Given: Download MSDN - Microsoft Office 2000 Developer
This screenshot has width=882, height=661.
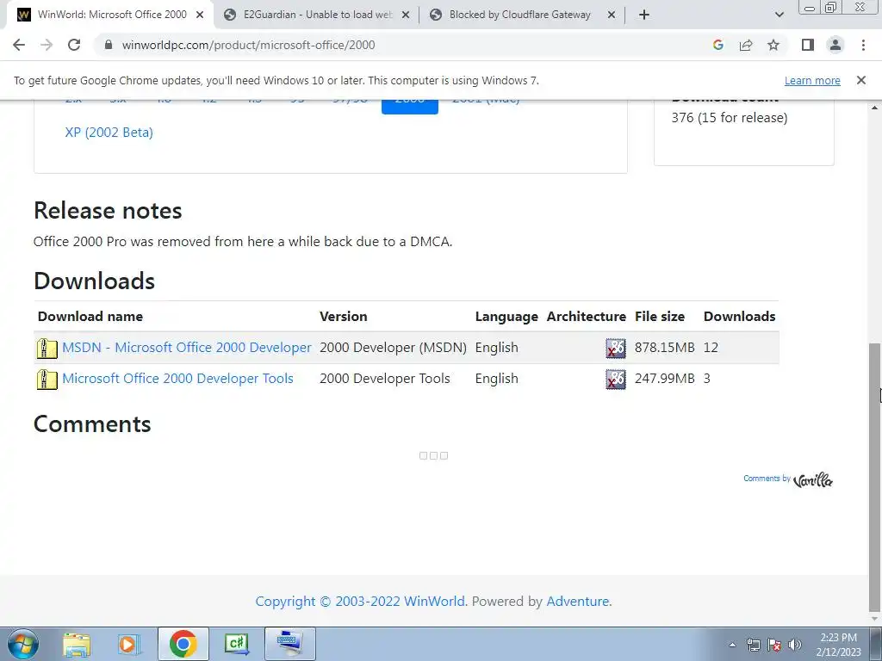Looking at the screenshot, I should pyautogui.click(x=186, y=348).
